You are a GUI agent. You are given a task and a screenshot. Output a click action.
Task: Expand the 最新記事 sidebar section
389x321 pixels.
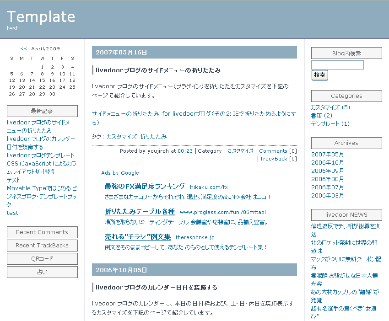42,111
